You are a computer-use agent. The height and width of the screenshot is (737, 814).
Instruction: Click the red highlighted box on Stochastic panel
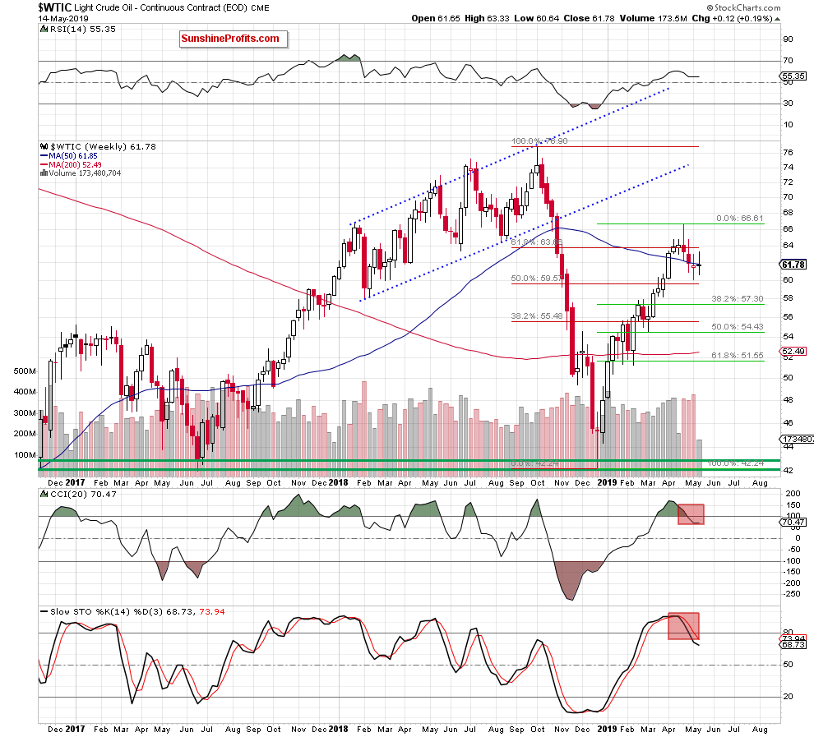pyautogui.click(x=684, y=626)
